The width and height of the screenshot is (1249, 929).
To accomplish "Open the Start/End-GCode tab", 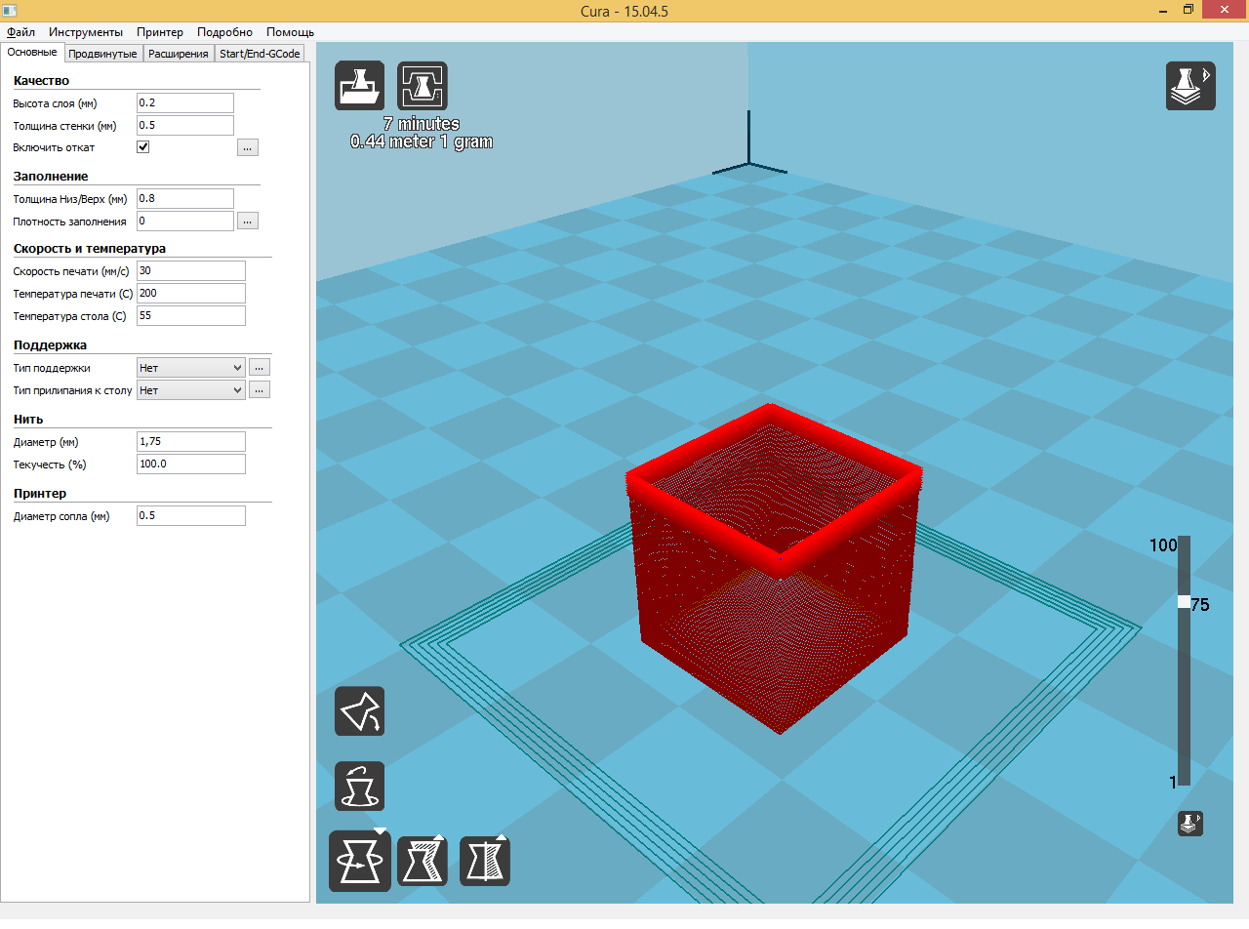I will (x=260, y=54).
